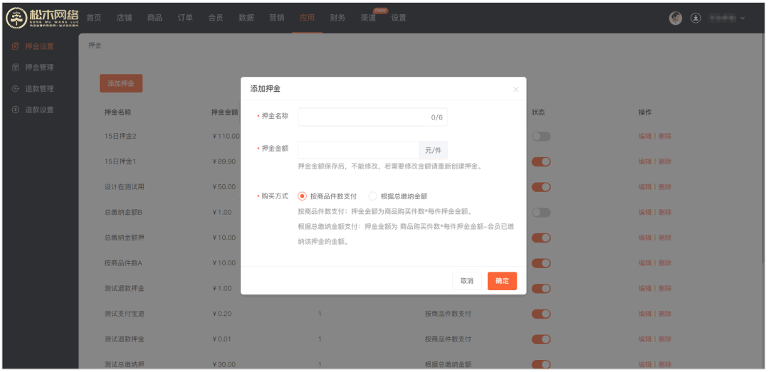
Task: Close the 添加押金 dialog with X icon
Action: (516, 89)
